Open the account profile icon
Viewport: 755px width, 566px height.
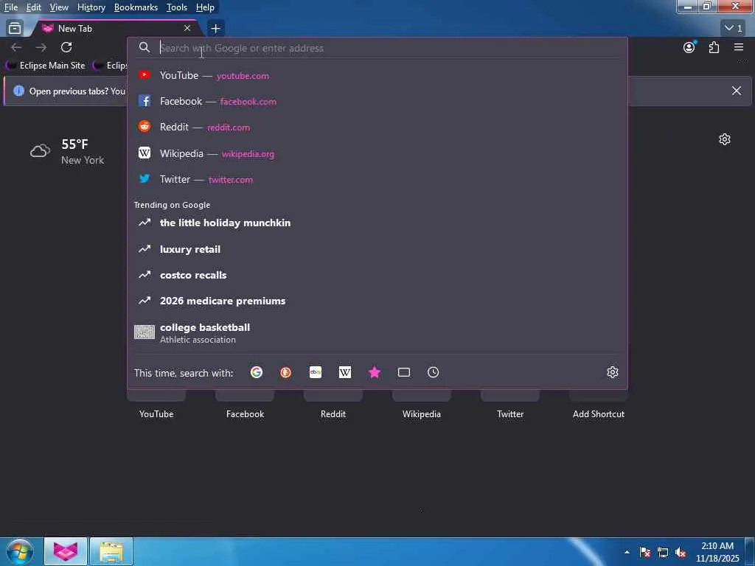(689, 47)
